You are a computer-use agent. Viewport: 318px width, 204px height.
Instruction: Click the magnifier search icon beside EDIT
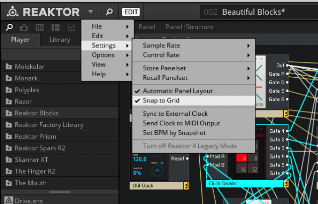point(109,11)
